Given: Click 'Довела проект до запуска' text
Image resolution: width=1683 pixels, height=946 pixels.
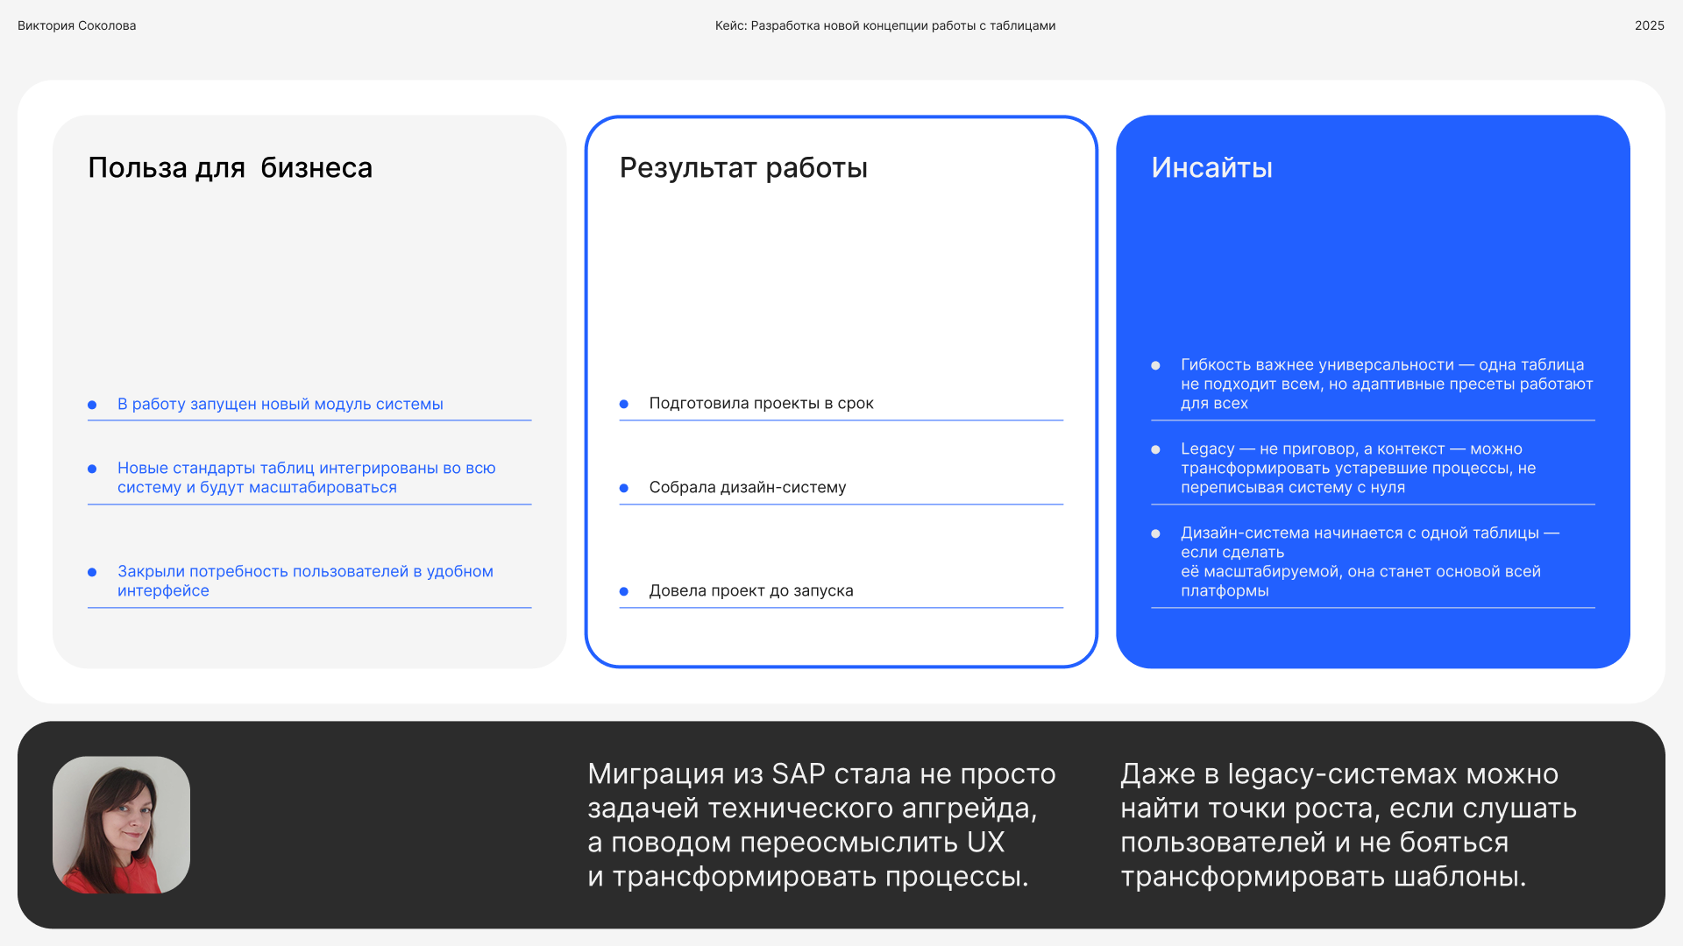Looking at the screenshot, I should point(750,590).
